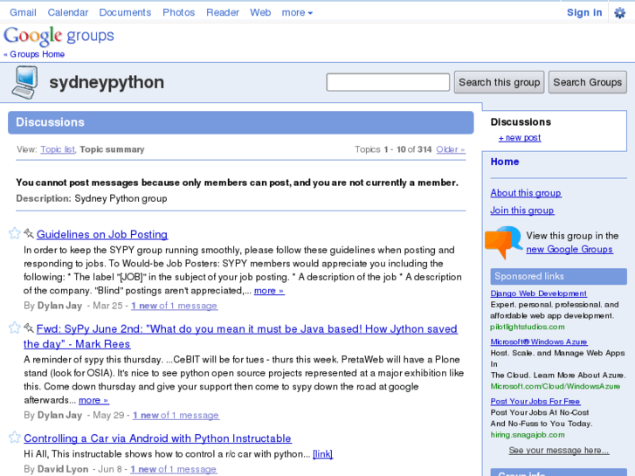Click the group search text field
Screen dimensions: 635x476
pos(388,82)
